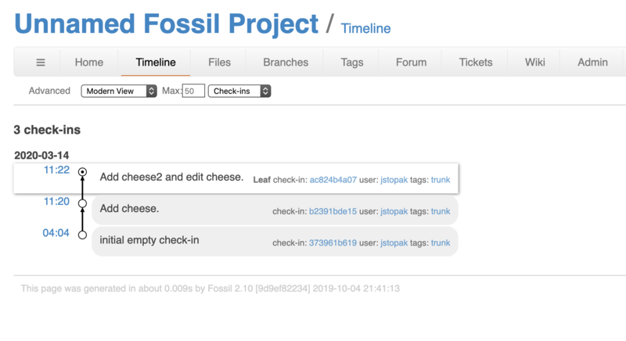The image size is (626, 341).
Task: Select the Tags tab
Action: (351, 63)
